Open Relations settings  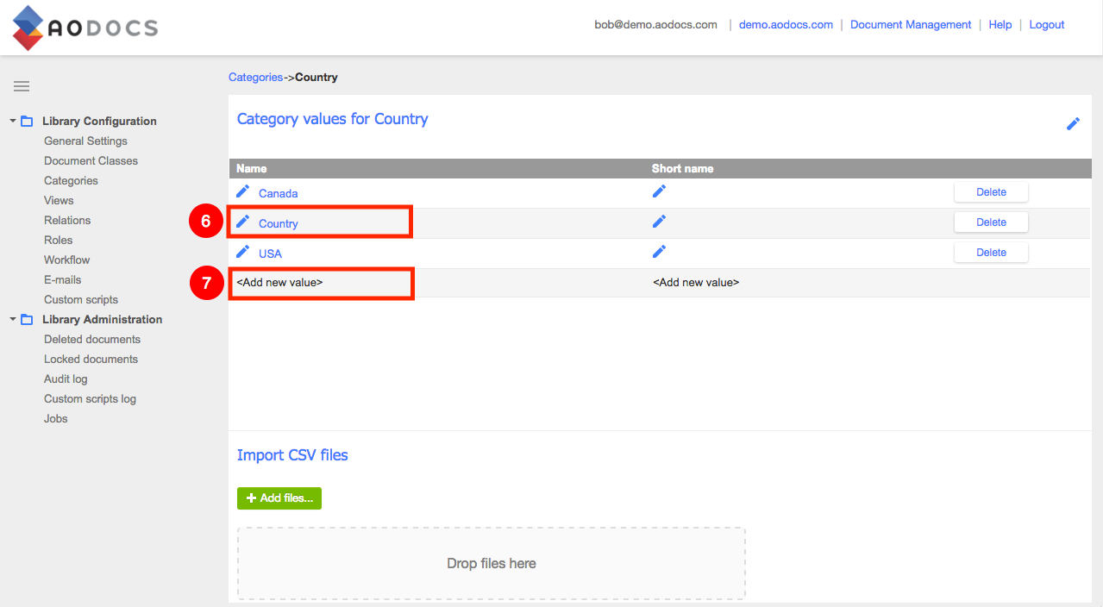67,221
